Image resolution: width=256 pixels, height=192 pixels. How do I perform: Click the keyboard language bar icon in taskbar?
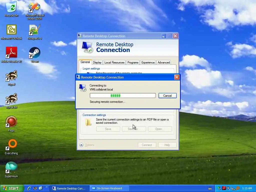[x=210, y=188]
